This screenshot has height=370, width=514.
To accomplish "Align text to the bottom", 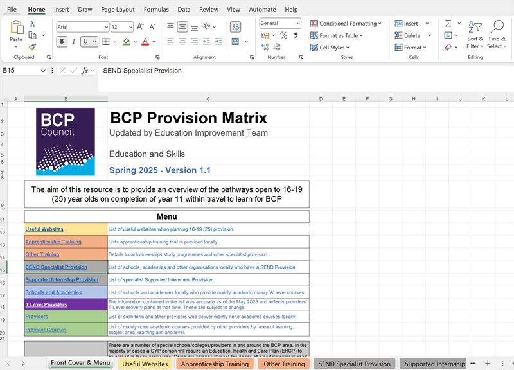I will (x=195, y=27).
